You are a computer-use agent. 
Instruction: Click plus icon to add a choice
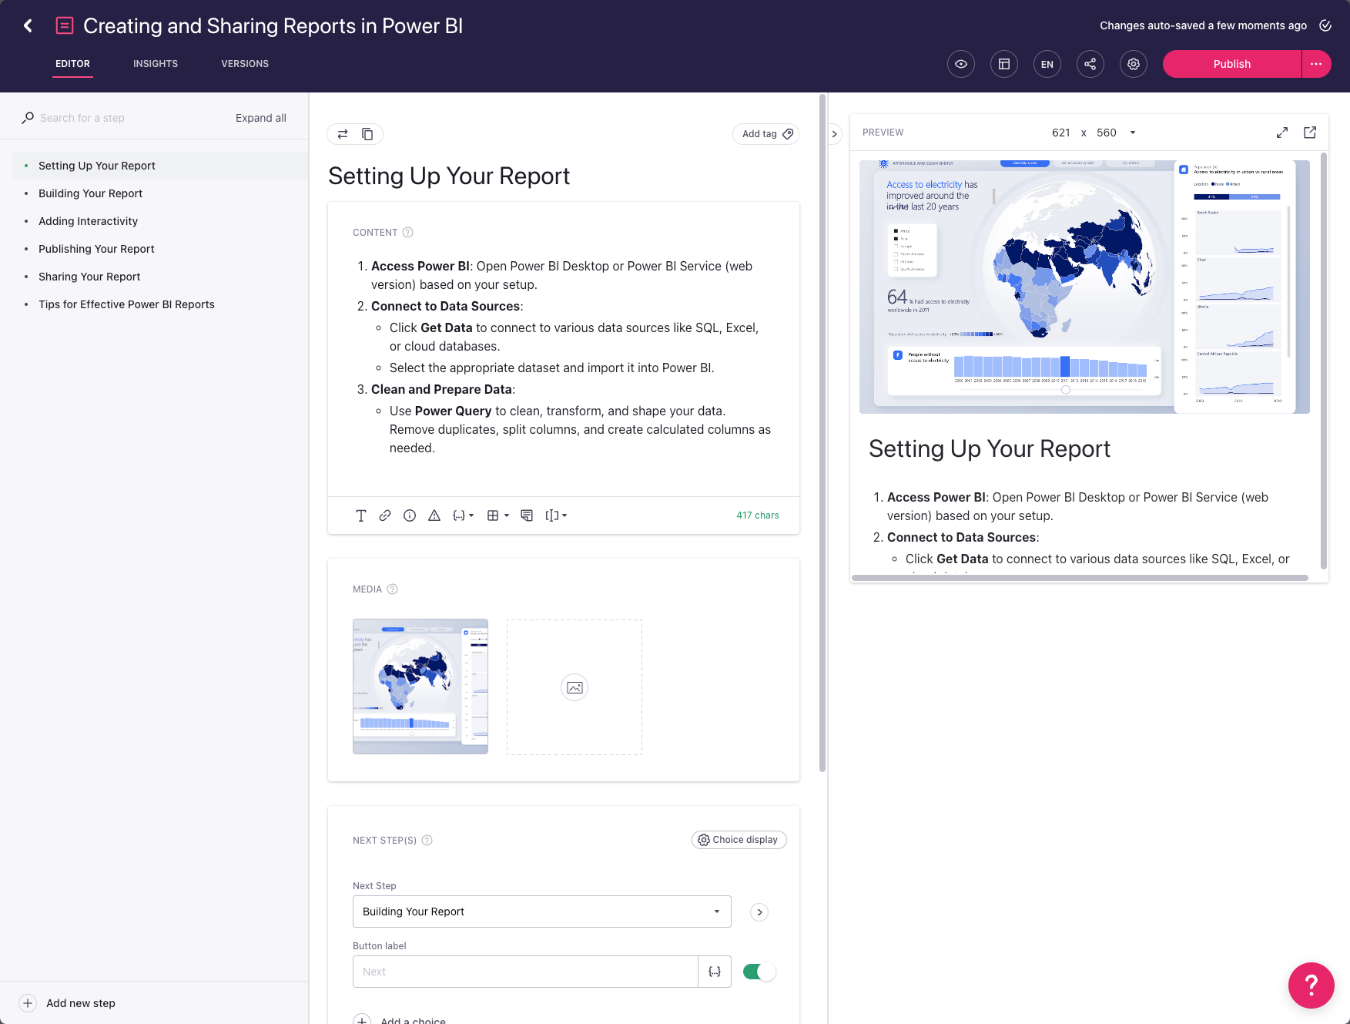click(x=362, y=1021)
